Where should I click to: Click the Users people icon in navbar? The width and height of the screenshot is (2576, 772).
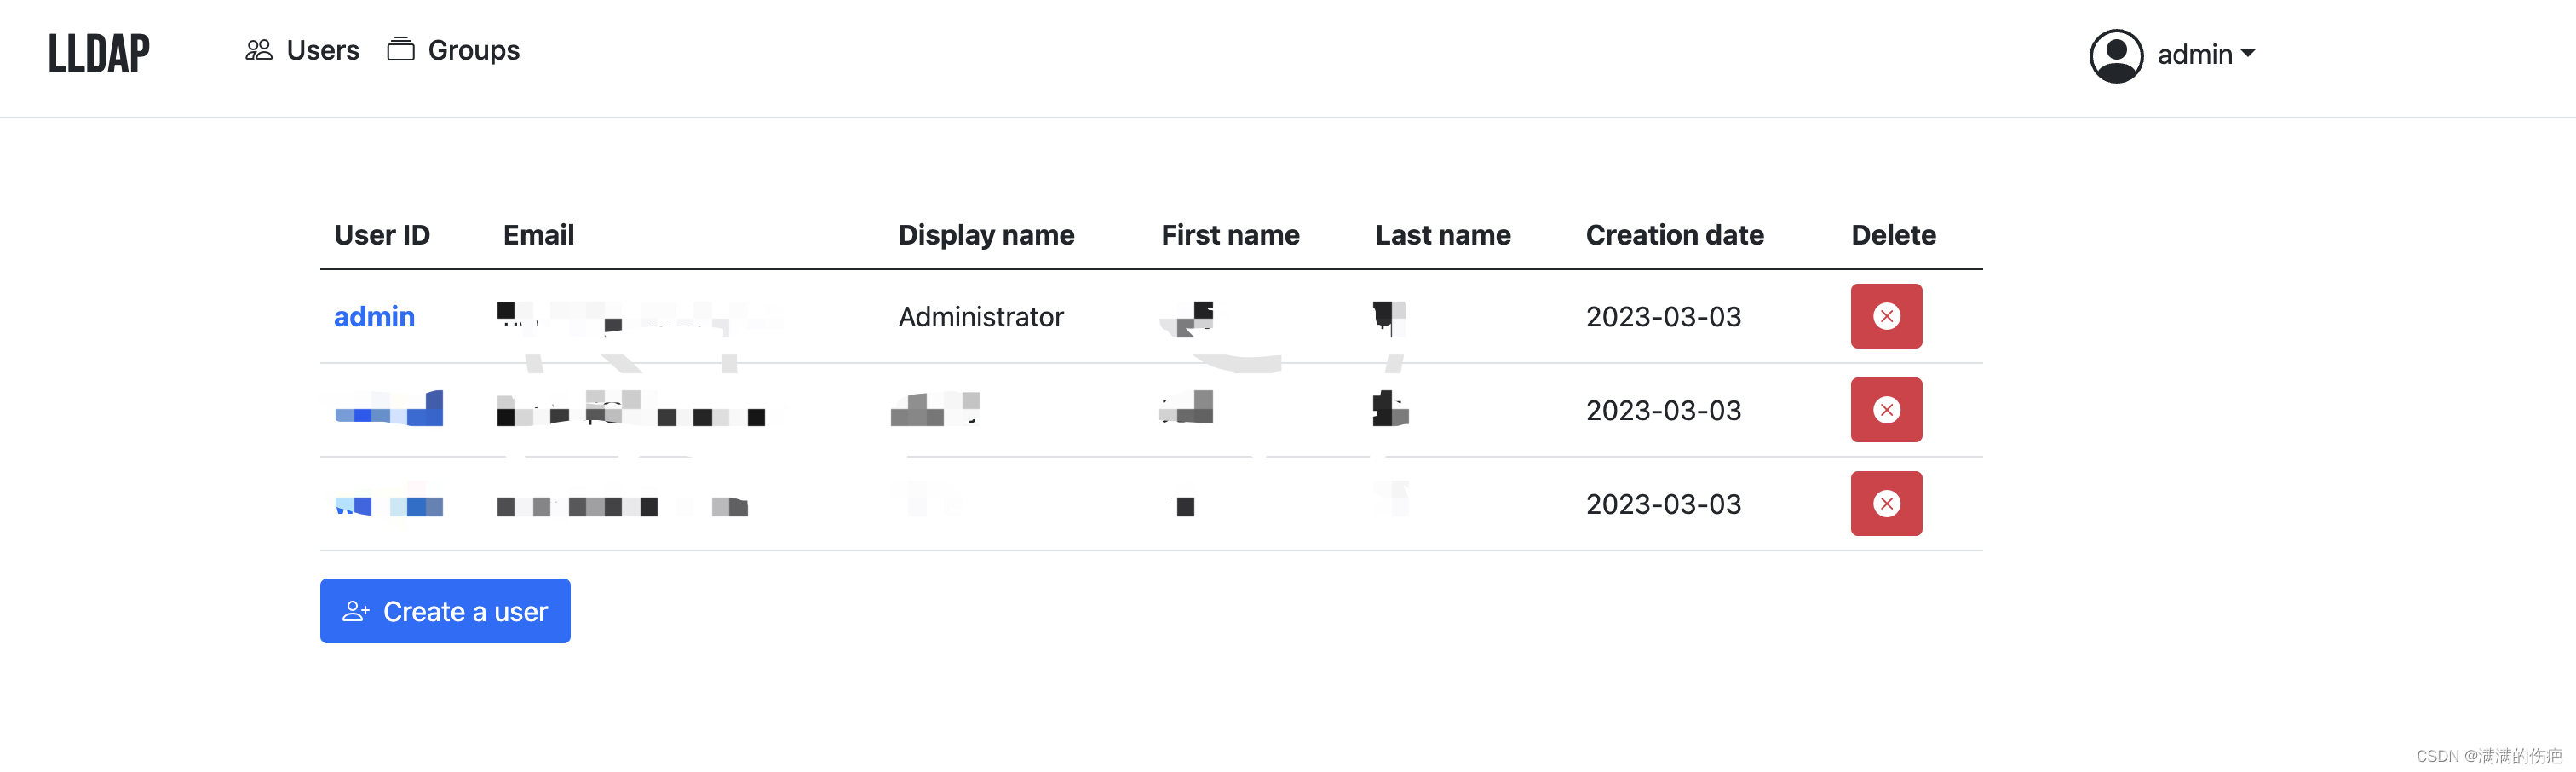[x=259, y=49]
